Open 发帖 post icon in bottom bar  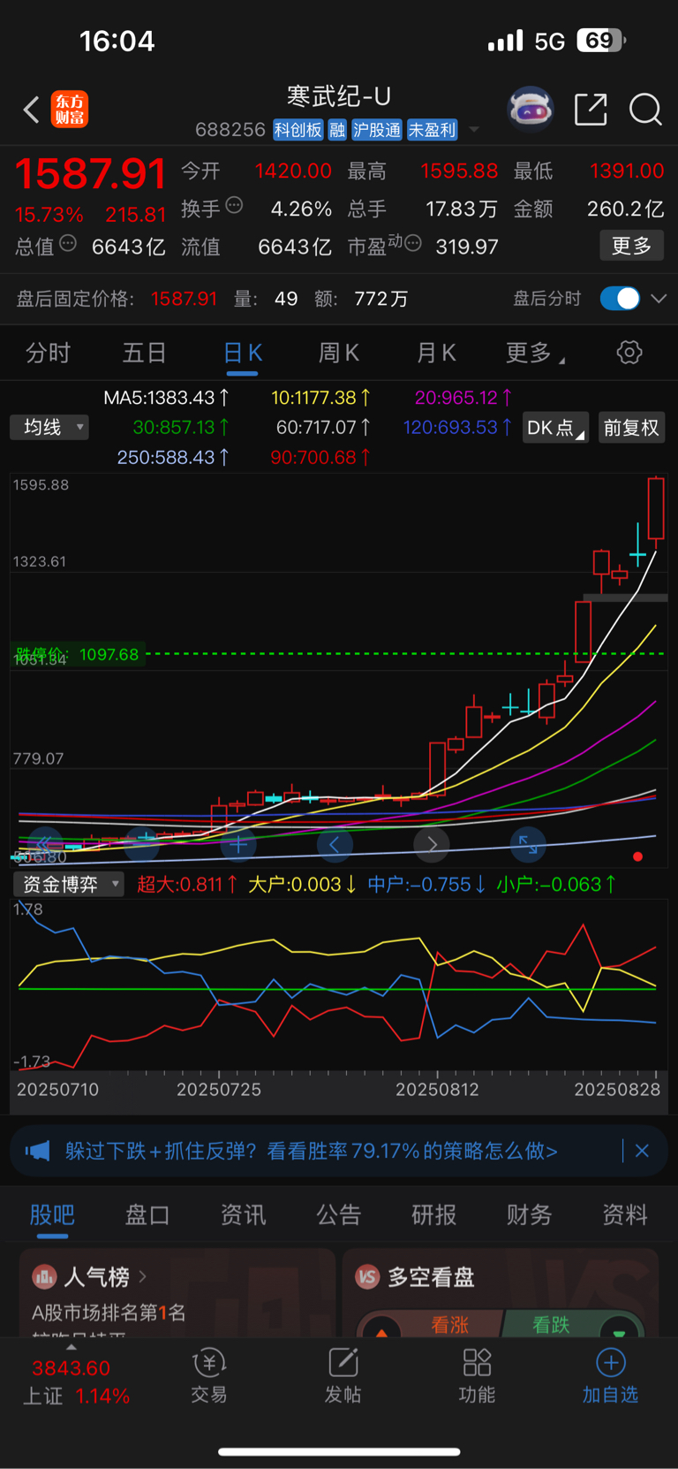(343, 1377)
